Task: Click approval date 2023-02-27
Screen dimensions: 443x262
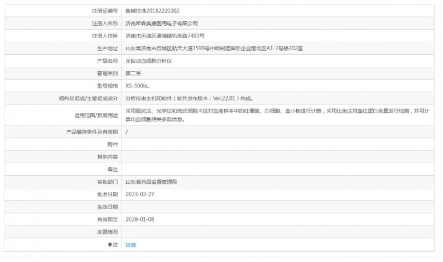Action: pyautogui.click(x=140, y=195)
